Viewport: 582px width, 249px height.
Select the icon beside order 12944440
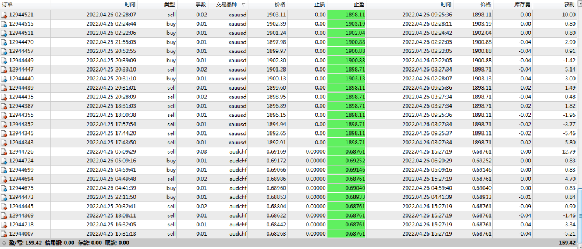(3, 79)
